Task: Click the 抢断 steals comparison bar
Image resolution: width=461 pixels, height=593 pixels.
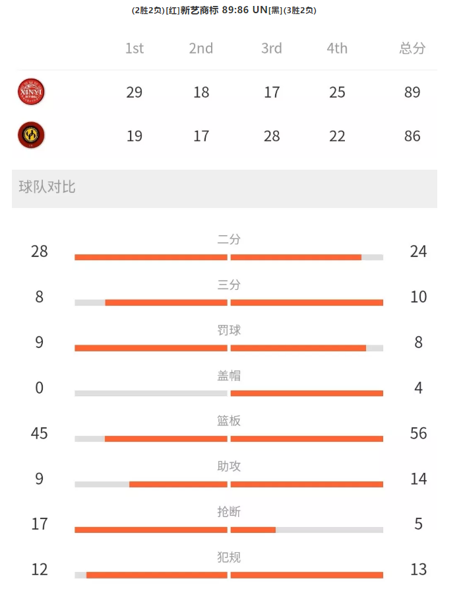Action: [x=229, y=530]
